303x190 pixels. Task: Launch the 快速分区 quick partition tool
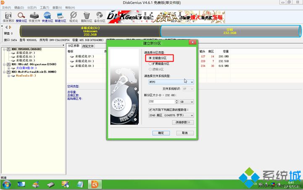tap(47, 17)
